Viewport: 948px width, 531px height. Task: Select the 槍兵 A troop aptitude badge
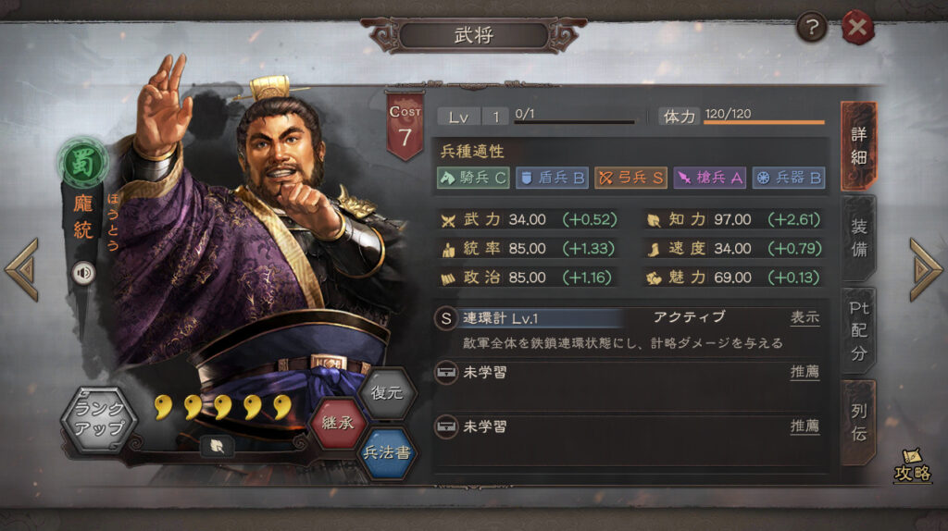709,178
